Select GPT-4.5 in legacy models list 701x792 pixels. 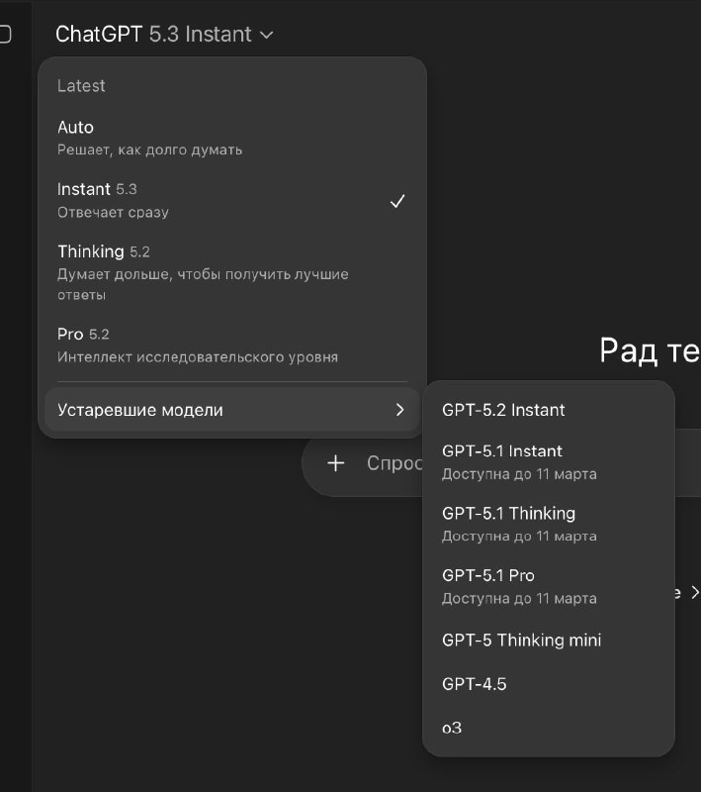[x=475, y=684]
